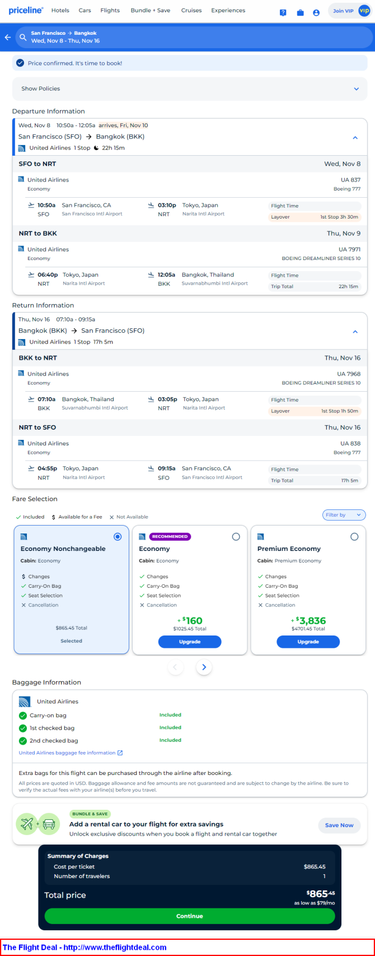Click the BUNDLE & SAVE badge
Viewport: 375px width, 956px height.
pos(90,814)
